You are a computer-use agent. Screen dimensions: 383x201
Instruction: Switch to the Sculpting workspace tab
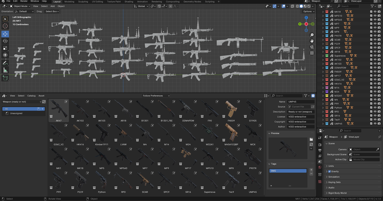pos(83,2)
